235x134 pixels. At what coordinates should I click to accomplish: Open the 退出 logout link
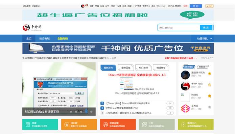click(153, 6)
